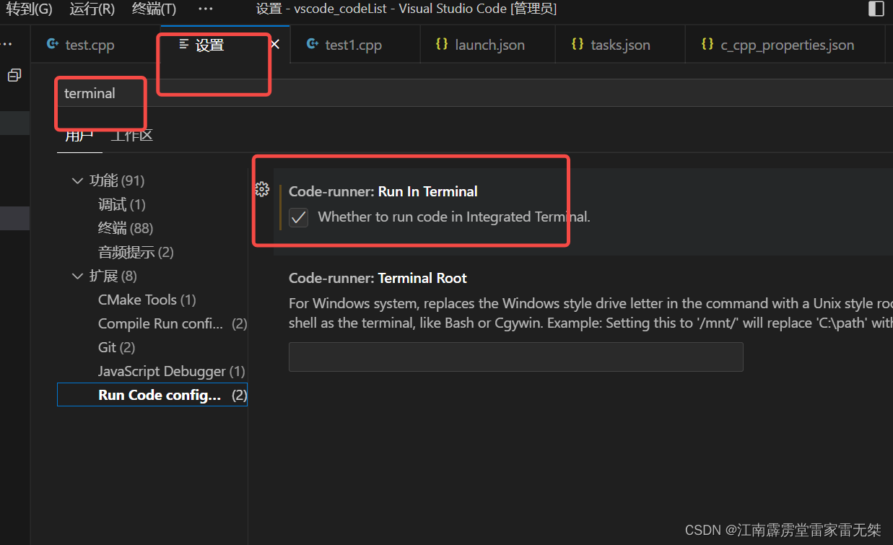This screenshot has width=893, height=545.
Task: Collapse the 扩展 (8) tree section
Action: [x=77, y=276]
